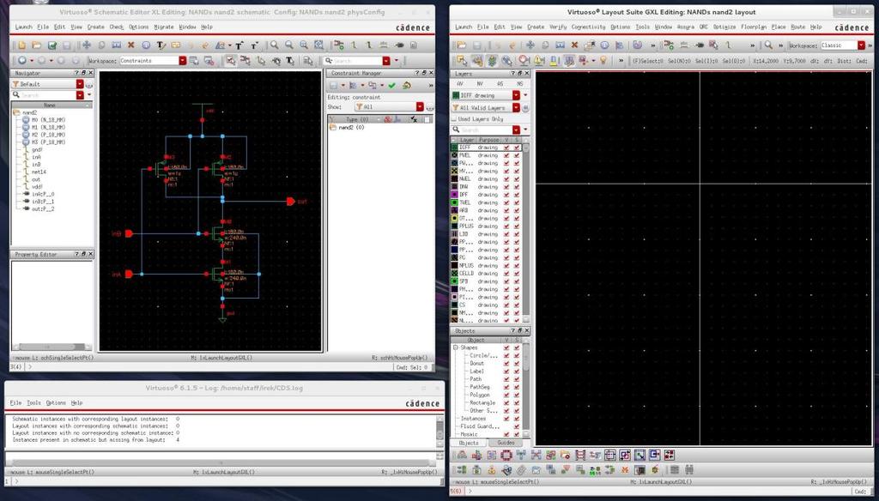
Task: Click the Move (four arrows) icon in Schematic Editor toolbar
Action: pyautogui.click(x=87, y=45)
